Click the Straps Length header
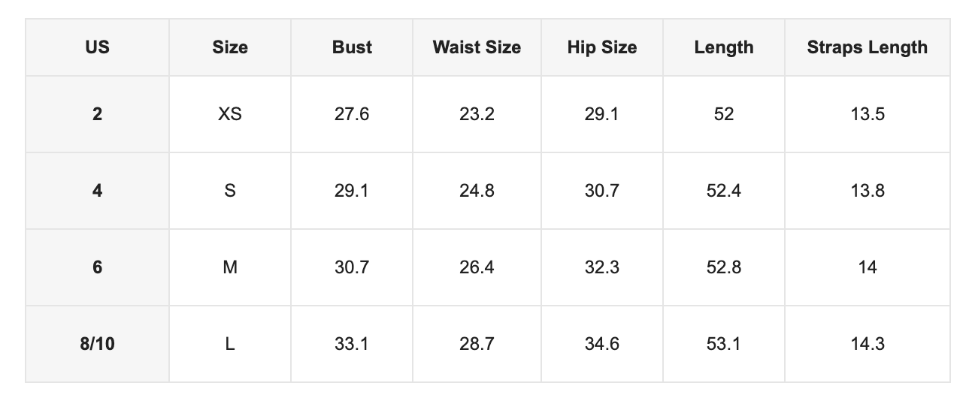The height and width of the screenshot is (401, 969). [x=868, y=47]
